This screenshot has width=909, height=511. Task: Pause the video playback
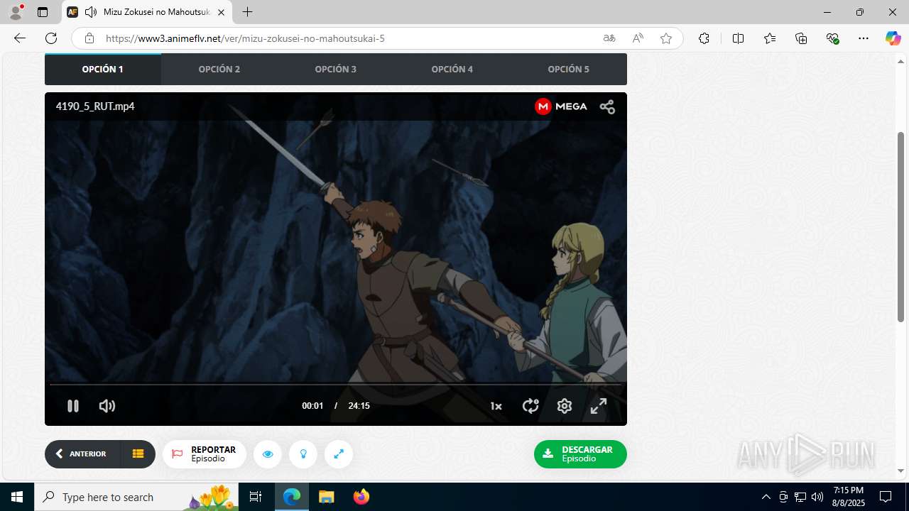pyautogui.click(x=72, y=406)
